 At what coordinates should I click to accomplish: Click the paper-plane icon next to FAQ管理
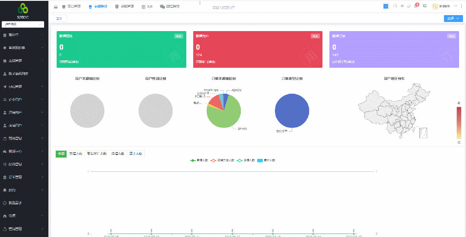coord(4,87)
